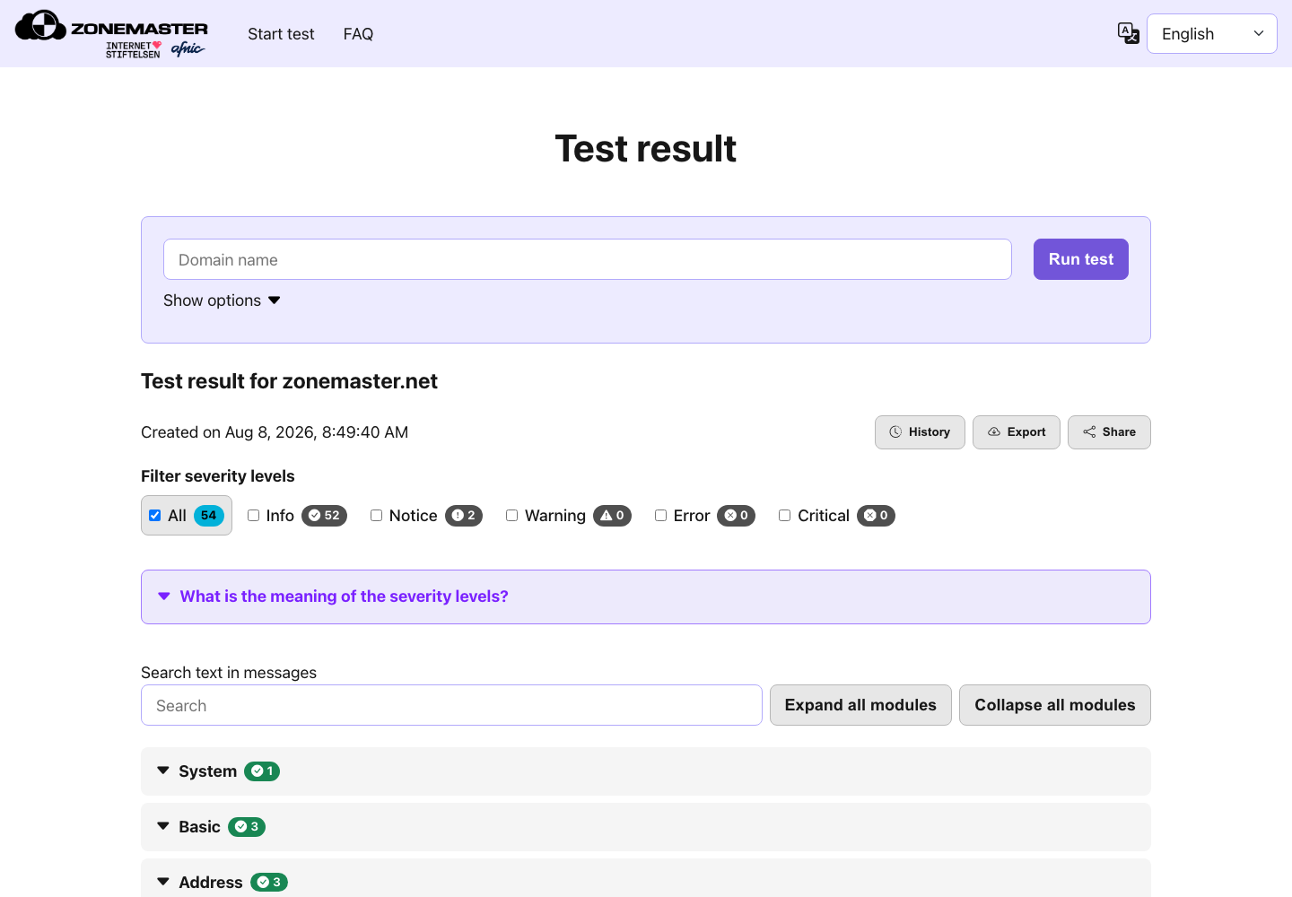Expand Show options
Viewport: 1292px width, 897px height.
tap(222, 300)
